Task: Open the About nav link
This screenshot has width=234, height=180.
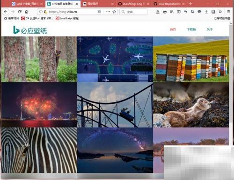Action: tap(210, 29)
